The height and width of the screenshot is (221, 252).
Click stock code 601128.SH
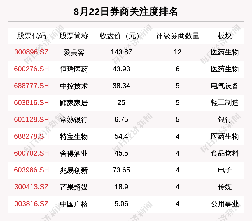tap(31, 120)
